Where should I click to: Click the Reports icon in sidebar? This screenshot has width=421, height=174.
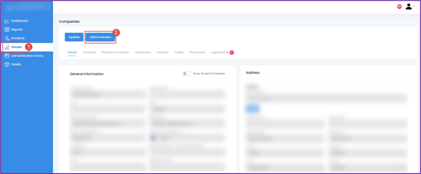[x=7, y=29]
